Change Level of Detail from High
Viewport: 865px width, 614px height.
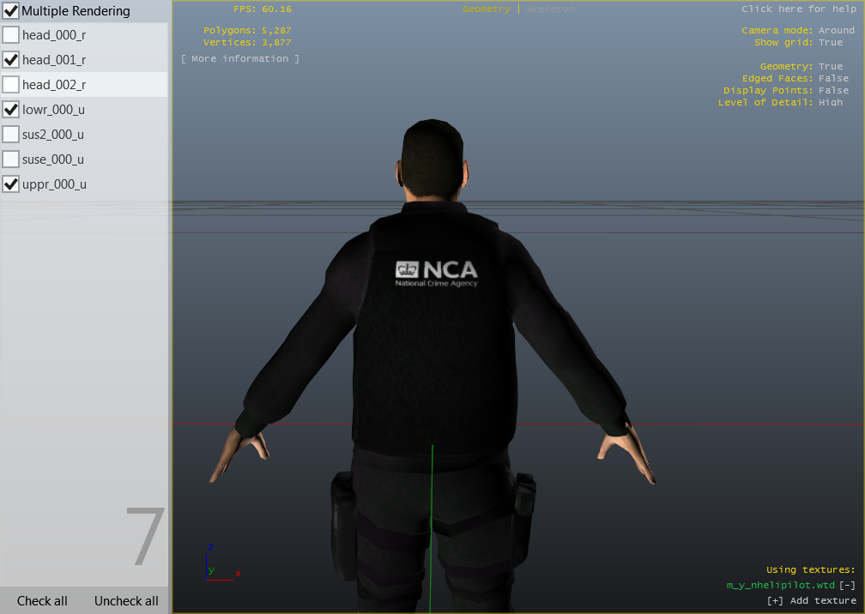830,102
